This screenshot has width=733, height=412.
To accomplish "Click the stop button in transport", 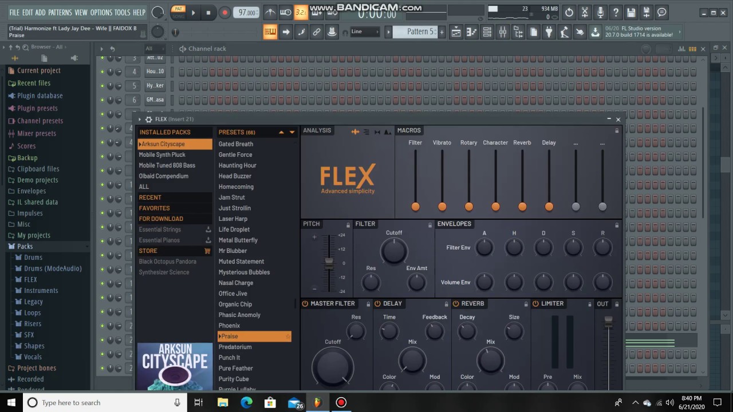I will (x=208, y=13).
